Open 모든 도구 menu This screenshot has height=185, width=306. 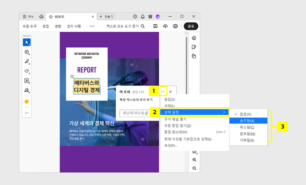(29, 26)
